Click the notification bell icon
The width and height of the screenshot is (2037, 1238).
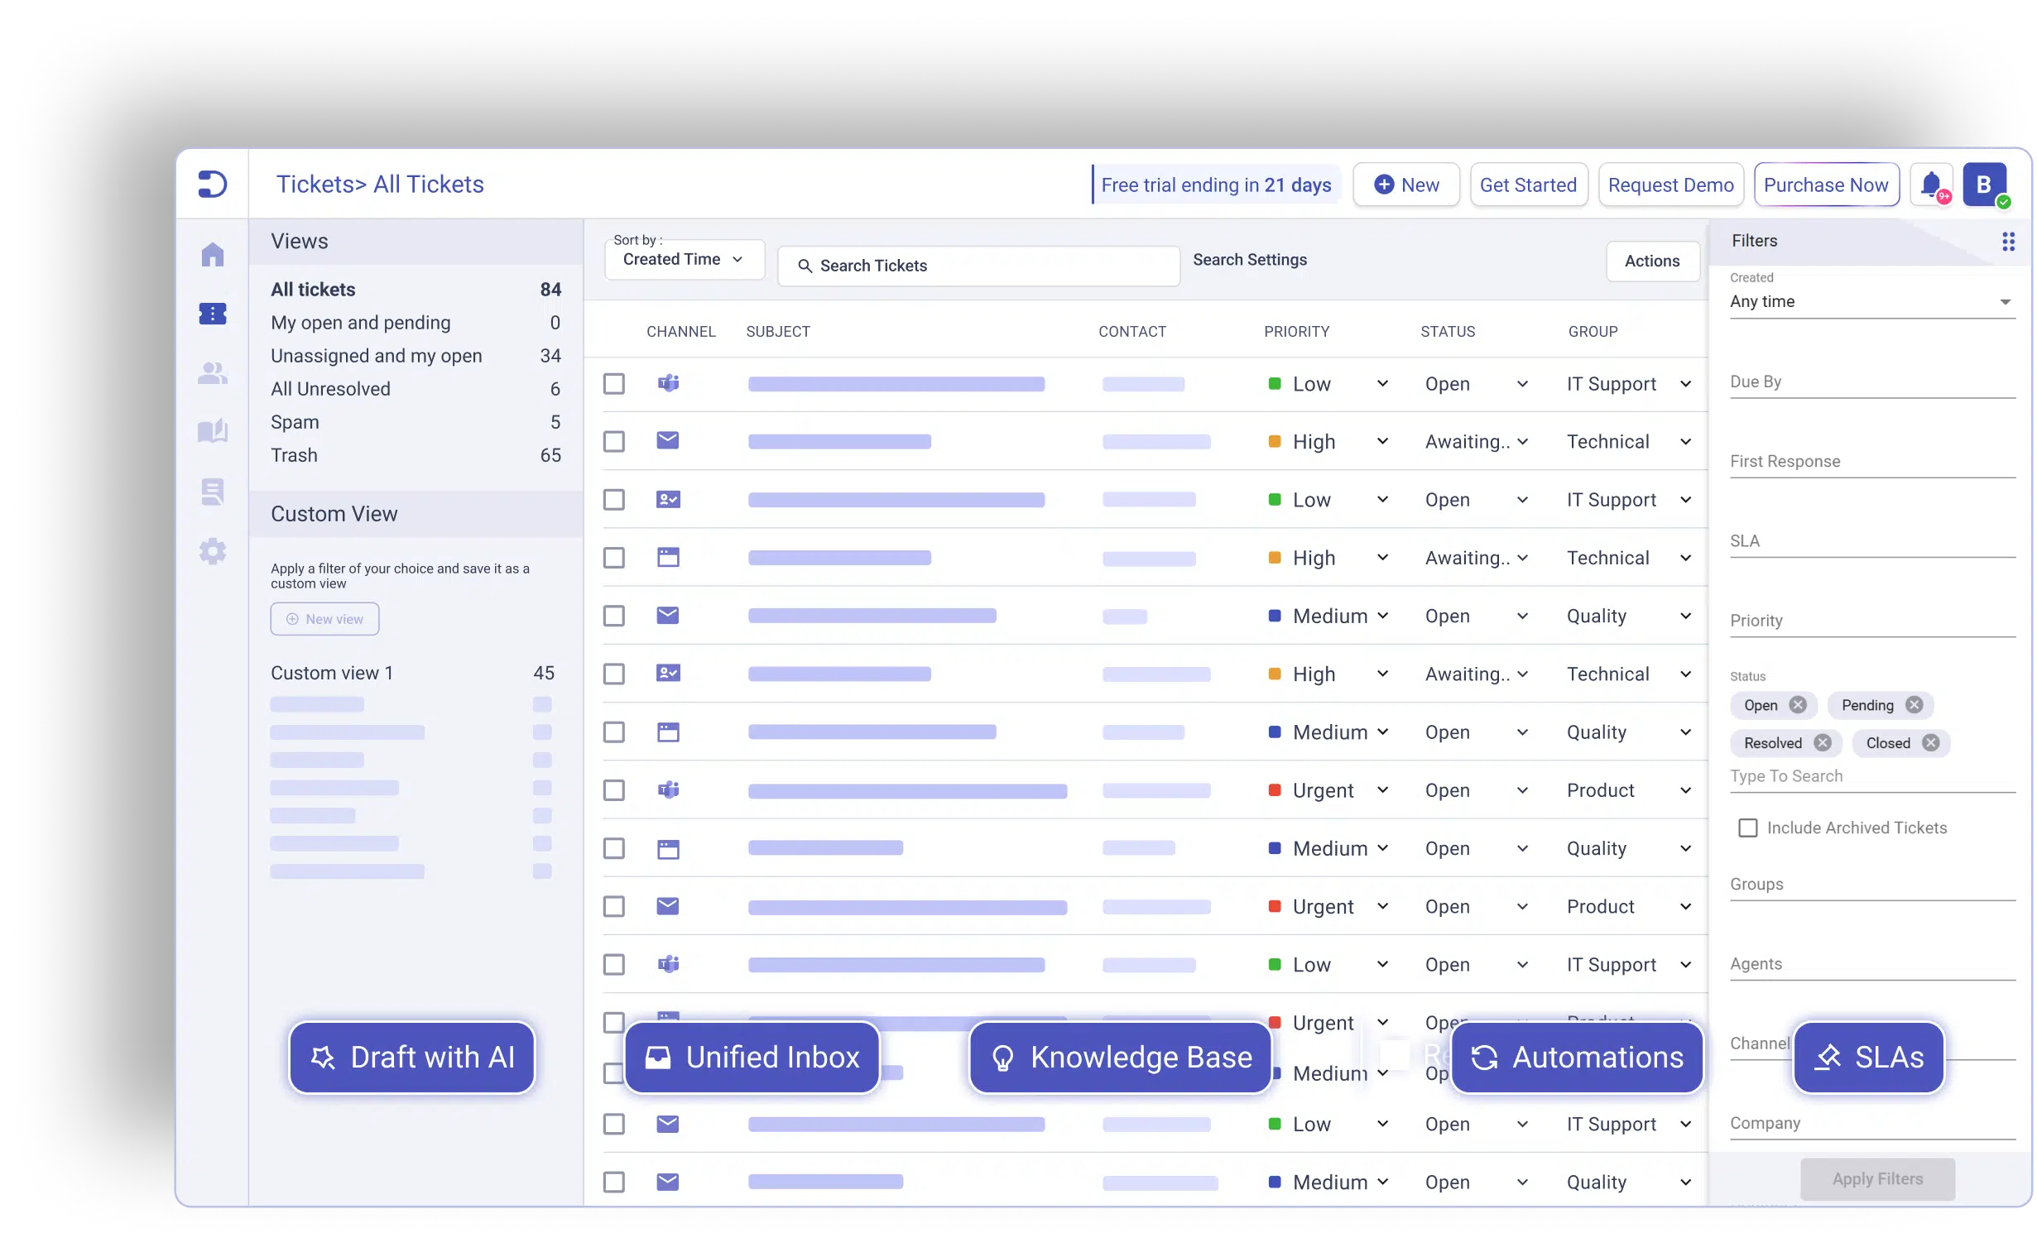coord(1931,185)
